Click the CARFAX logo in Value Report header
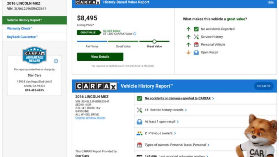Screen dimensions: 279x157 tap(88, 2)
